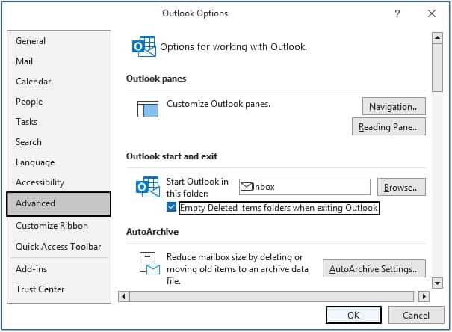The height and width of the screenshot is (332, 452).
Task: Click the Outlook logo icon beside the options heading
Action: coord(144,46)
